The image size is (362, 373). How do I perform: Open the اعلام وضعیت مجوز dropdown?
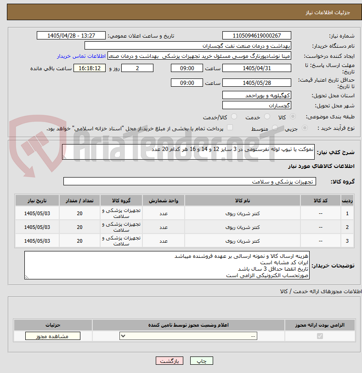pos(188,336)
